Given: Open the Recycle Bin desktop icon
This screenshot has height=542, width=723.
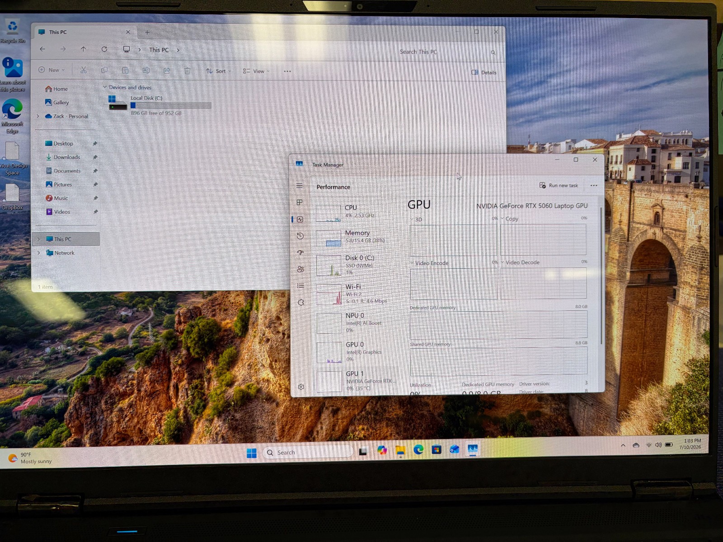Looking at the screenshot, I should click(x=13, y=31).
